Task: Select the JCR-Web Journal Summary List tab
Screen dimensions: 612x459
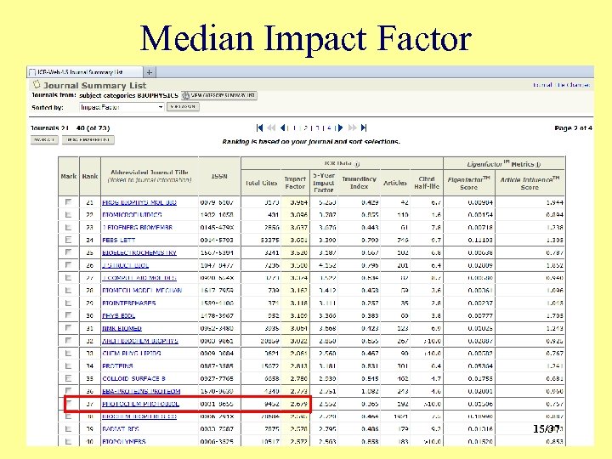Action: (85, 72)
